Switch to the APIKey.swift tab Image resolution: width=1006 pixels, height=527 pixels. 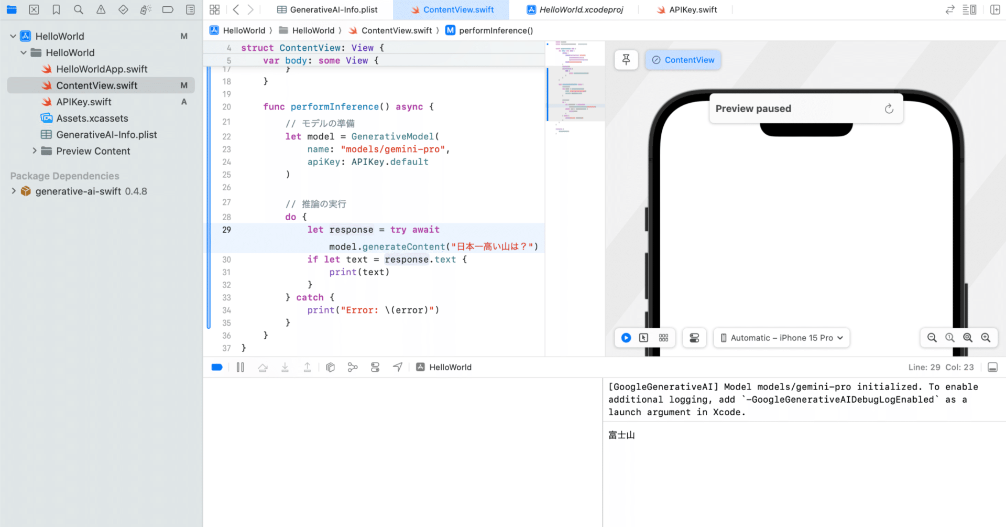click(x=686, y=9)
